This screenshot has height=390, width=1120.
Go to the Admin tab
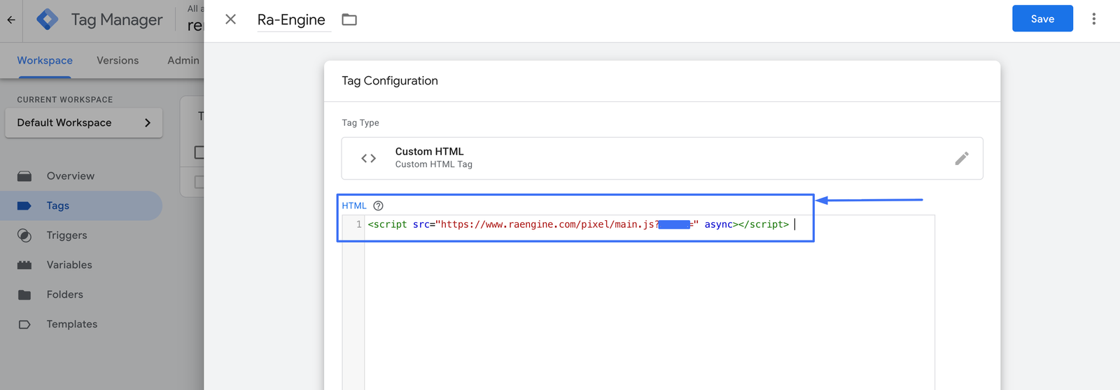pos(183,61)
